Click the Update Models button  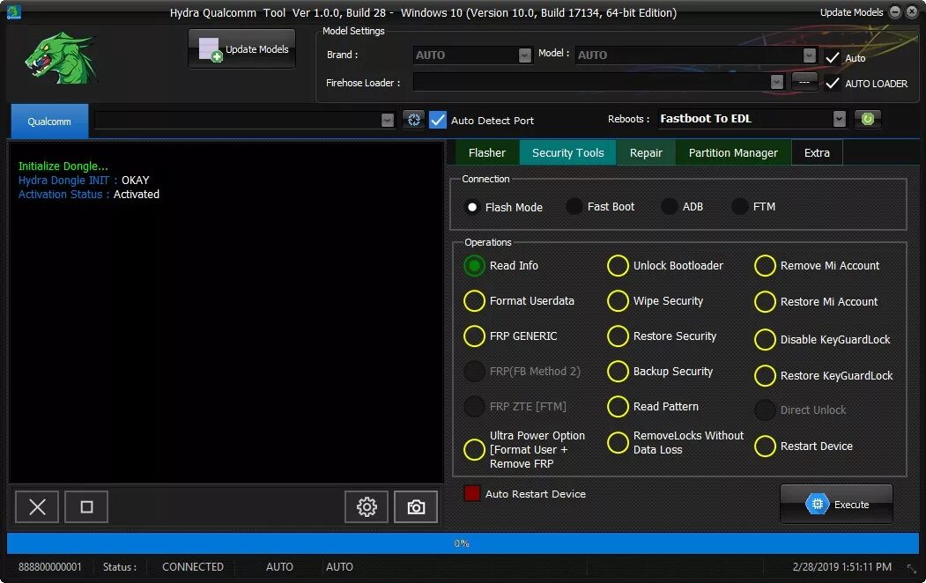242,49
